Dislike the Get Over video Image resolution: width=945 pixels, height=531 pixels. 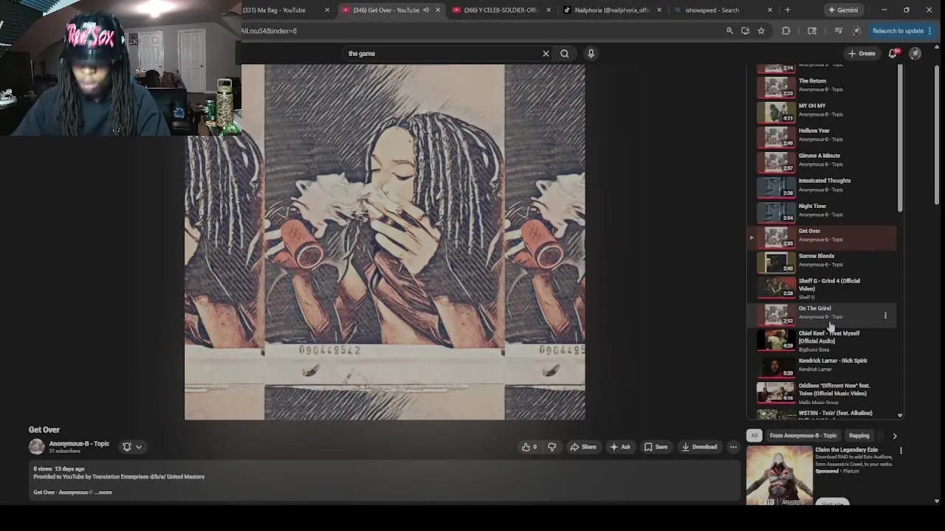551,447
